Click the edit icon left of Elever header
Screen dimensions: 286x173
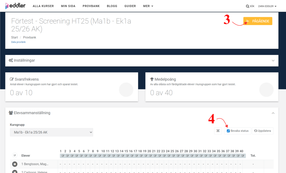[x=15, y=155]
